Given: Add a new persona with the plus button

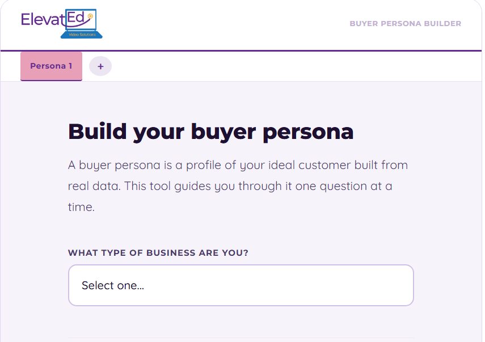Looking at the screenshot, I should coord(100,66).
